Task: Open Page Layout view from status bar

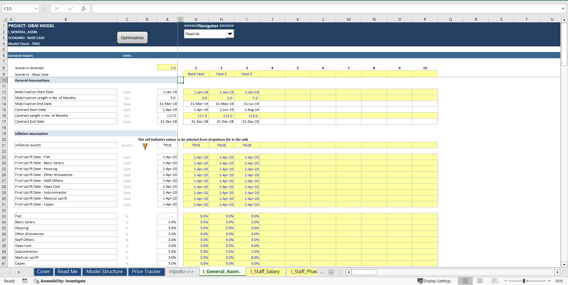Action: 480,281
